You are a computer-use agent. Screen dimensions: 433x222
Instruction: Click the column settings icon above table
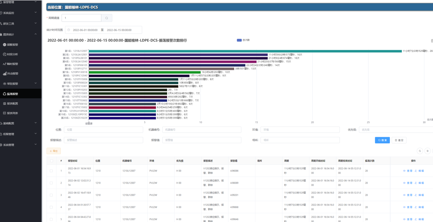428,151
